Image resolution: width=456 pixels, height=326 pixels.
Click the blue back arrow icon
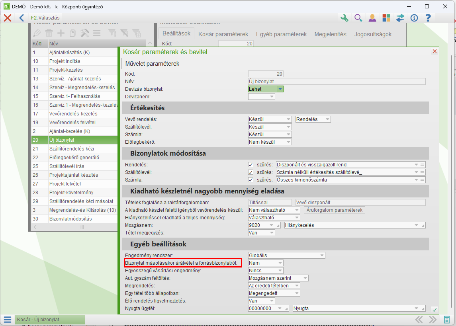pyautogui.click(x=22, y=18)
